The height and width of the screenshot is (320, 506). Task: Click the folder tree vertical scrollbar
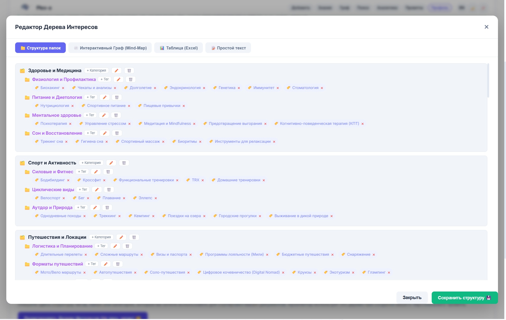[x=488, y=81]
